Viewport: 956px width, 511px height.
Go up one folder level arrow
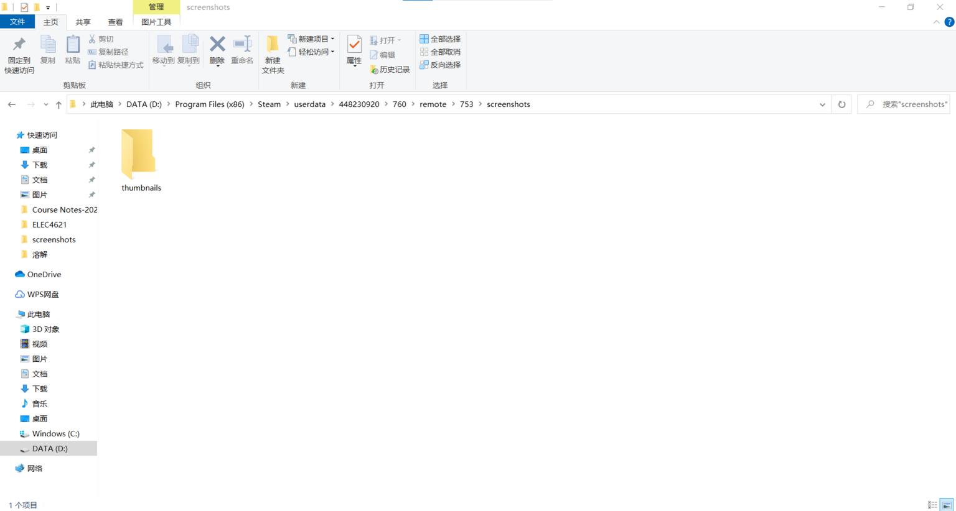pyautogui.click(x=59, y=104)
